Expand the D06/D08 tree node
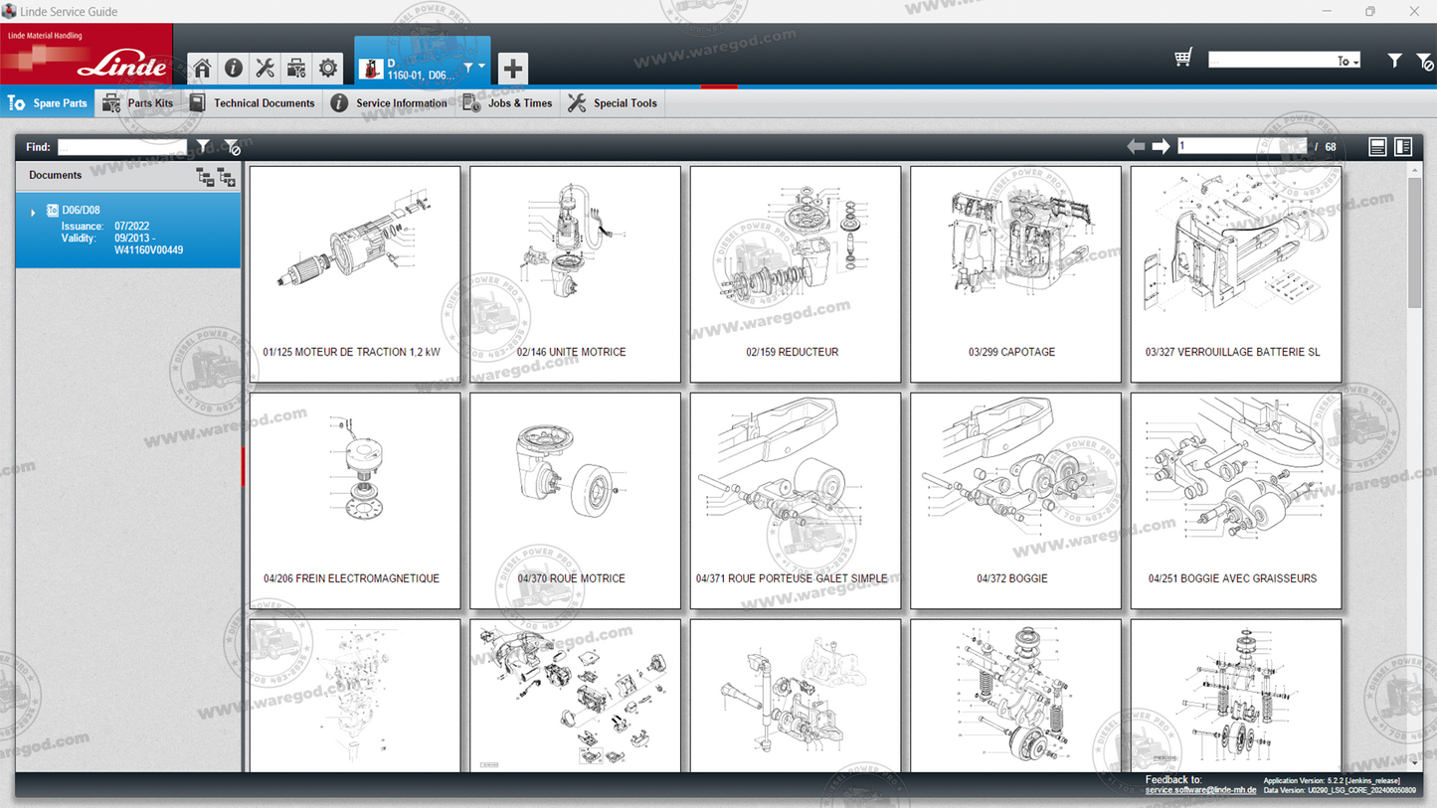1437x808 pixels. click(33, 212)
